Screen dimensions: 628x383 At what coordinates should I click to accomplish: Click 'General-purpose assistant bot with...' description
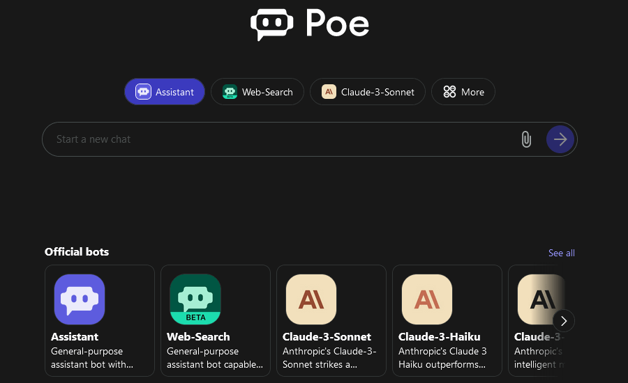pyautogui.click(x=92, y=358)
